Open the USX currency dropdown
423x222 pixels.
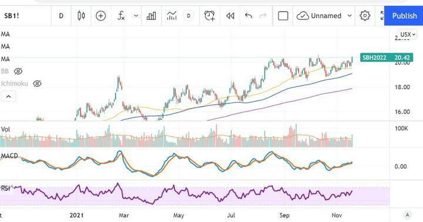pos(408,35)
